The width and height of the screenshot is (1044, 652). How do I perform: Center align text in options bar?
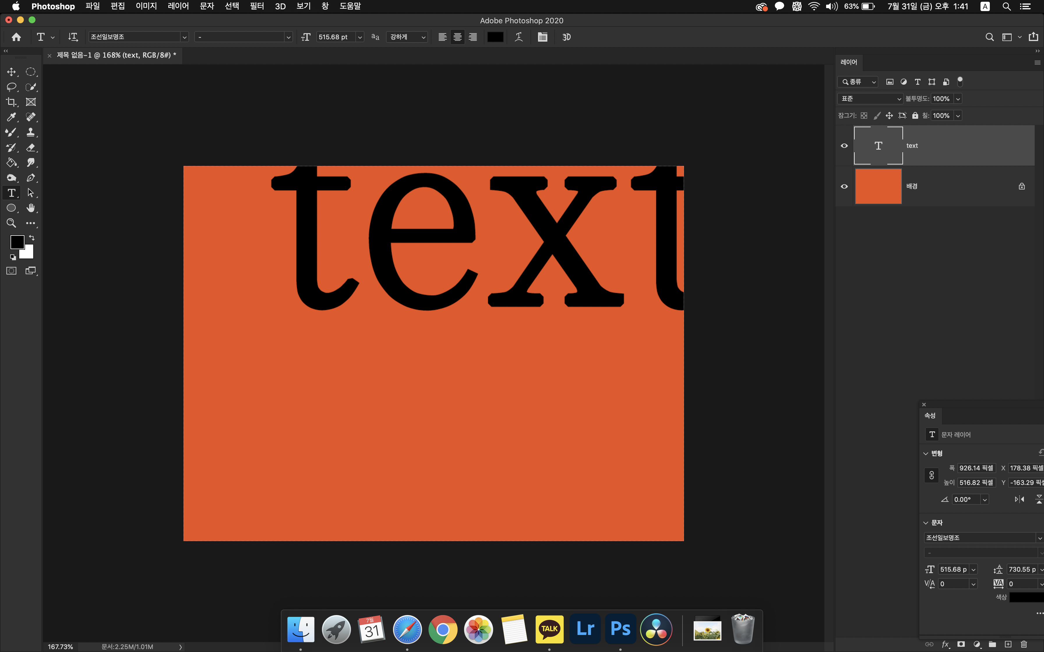coord(457,37)
